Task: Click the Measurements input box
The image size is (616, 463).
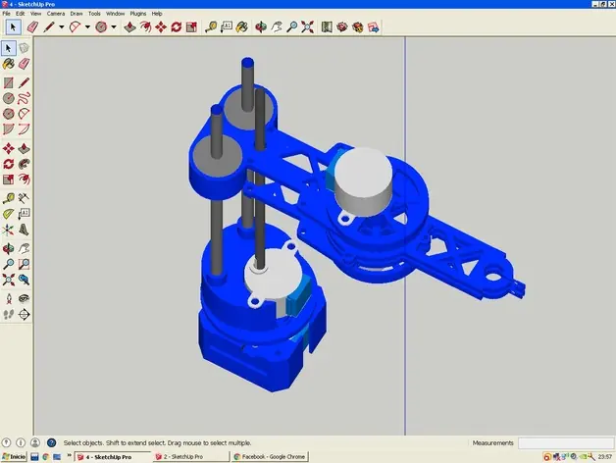Action: coord(566,443)
